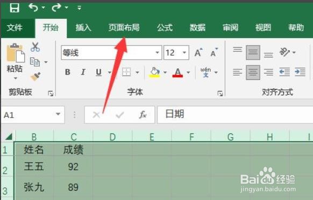
Task: Click Increase Font Size icon
Action: [198, 53]
